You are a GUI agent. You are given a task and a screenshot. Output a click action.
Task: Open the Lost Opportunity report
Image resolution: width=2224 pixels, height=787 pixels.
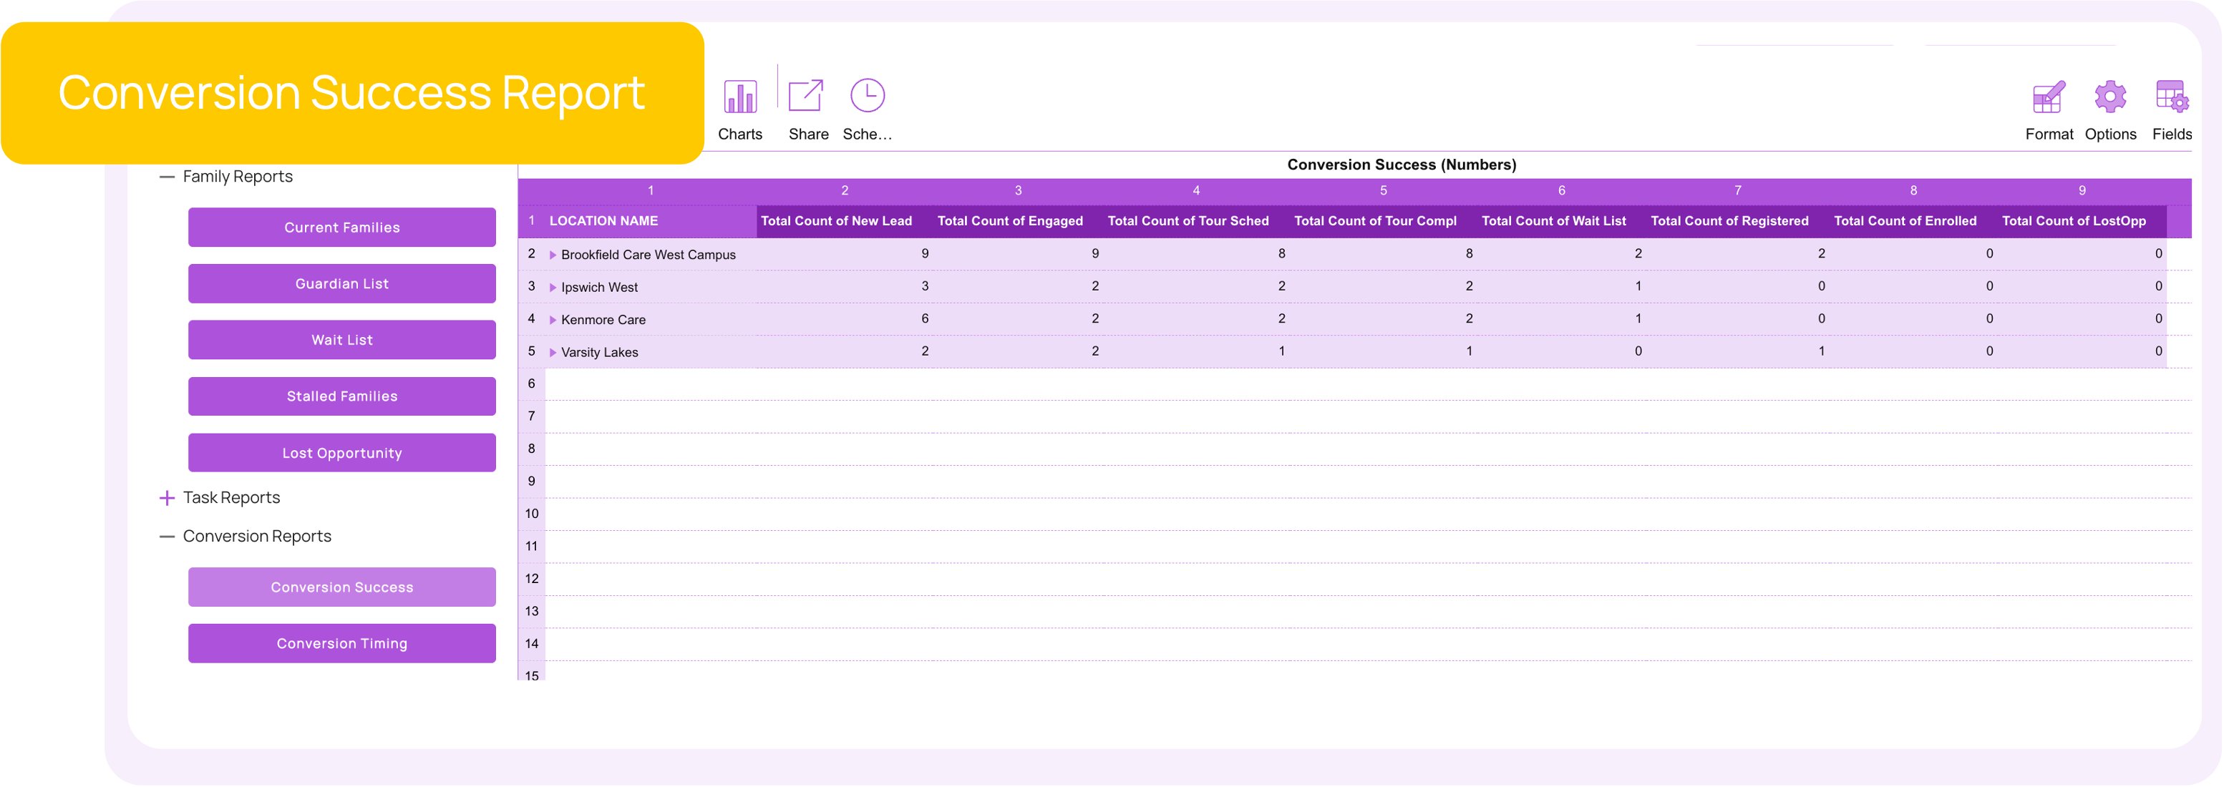tap(342, 453)
